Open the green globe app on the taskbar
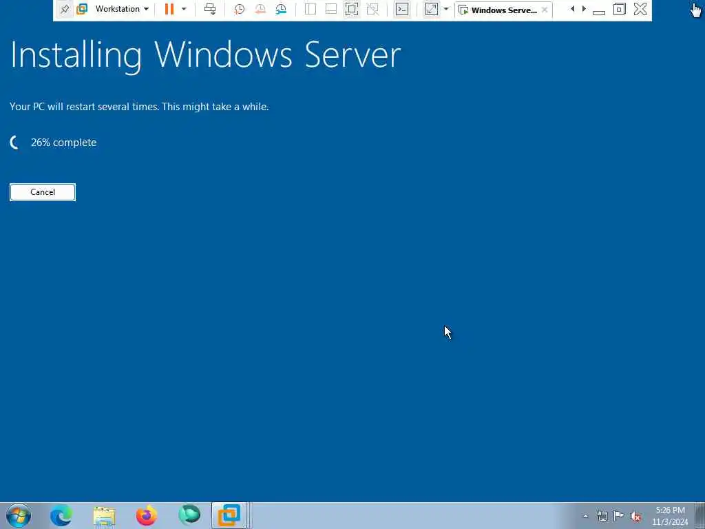 [189, 515]
